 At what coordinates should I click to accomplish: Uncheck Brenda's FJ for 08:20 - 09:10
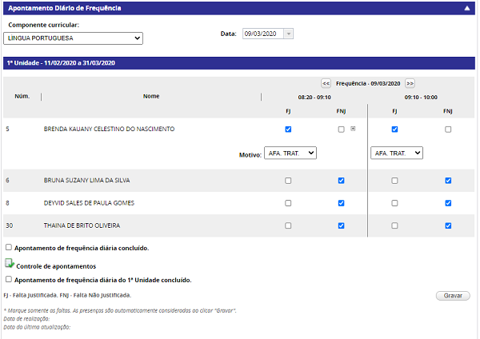point(288,129)
